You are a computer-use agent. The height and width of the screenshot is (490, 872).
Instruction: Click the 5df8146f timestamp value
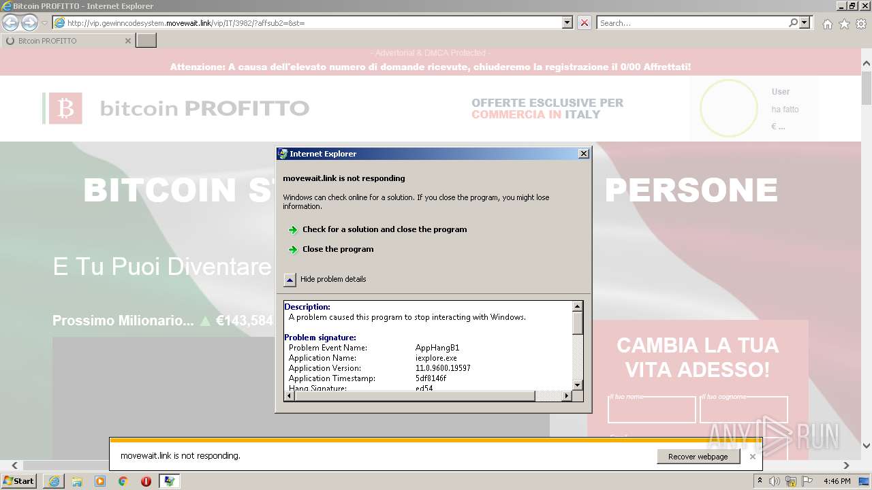coord(431,378)
